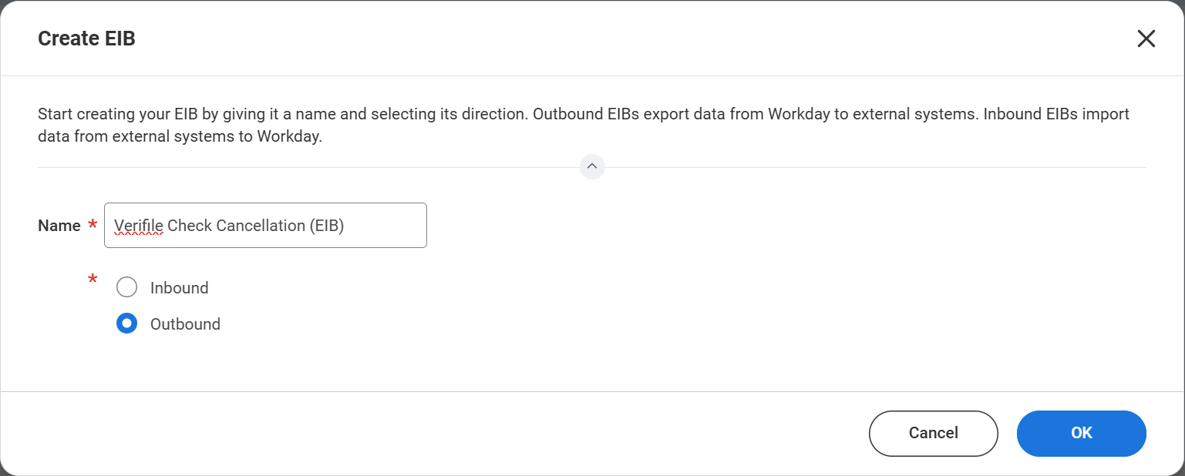Click the underlined word Verifile in Name field
The width and height of the screenshot is (1185, 476).
click(x=138, y=226)
